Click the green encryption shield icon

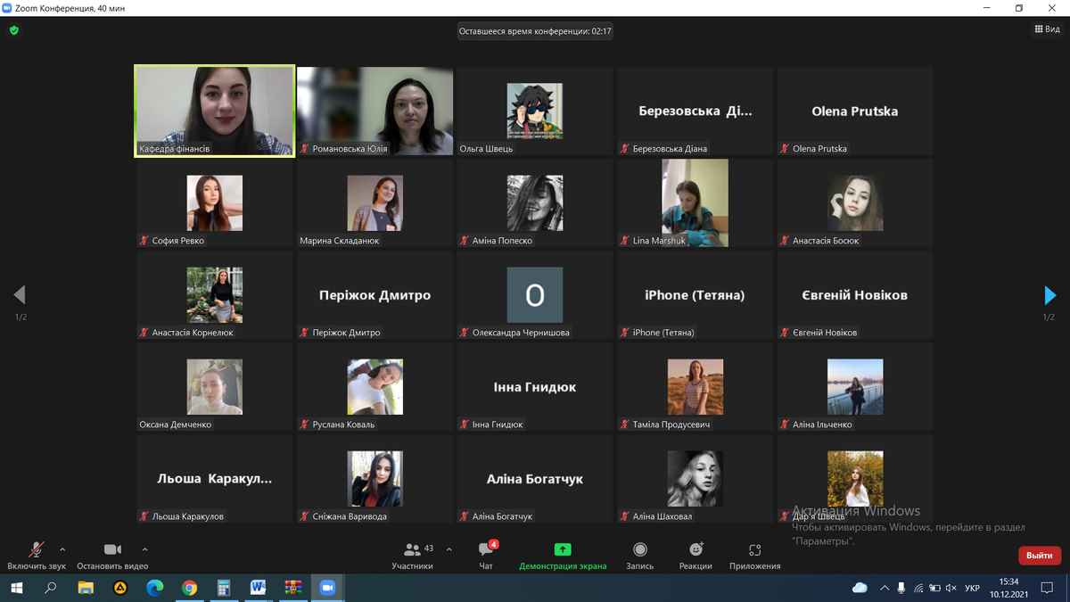click(x=14, y=30)
